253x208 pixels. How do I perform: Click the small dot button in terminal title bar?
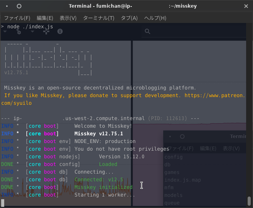[7, 6]
